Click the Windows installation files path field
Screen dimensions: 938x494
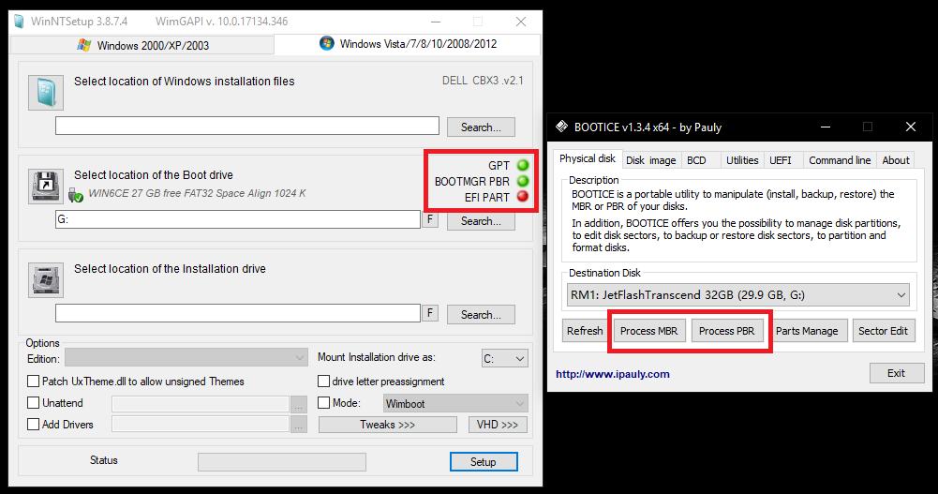247,126
